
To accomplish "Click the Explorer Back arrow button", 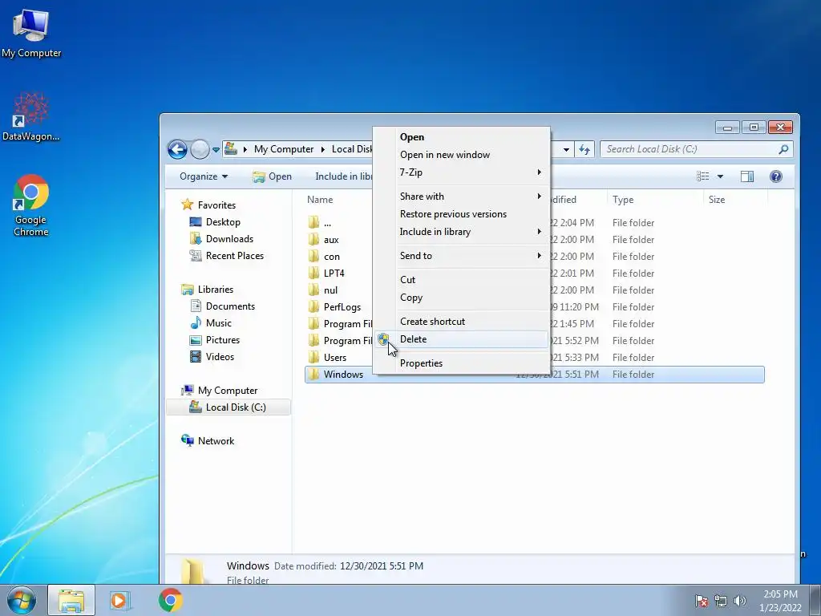I will (177, 149).
